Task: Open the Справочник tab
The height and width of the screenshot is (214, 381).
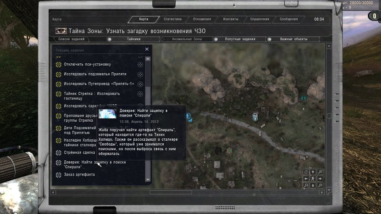Action: coord(260,19)
